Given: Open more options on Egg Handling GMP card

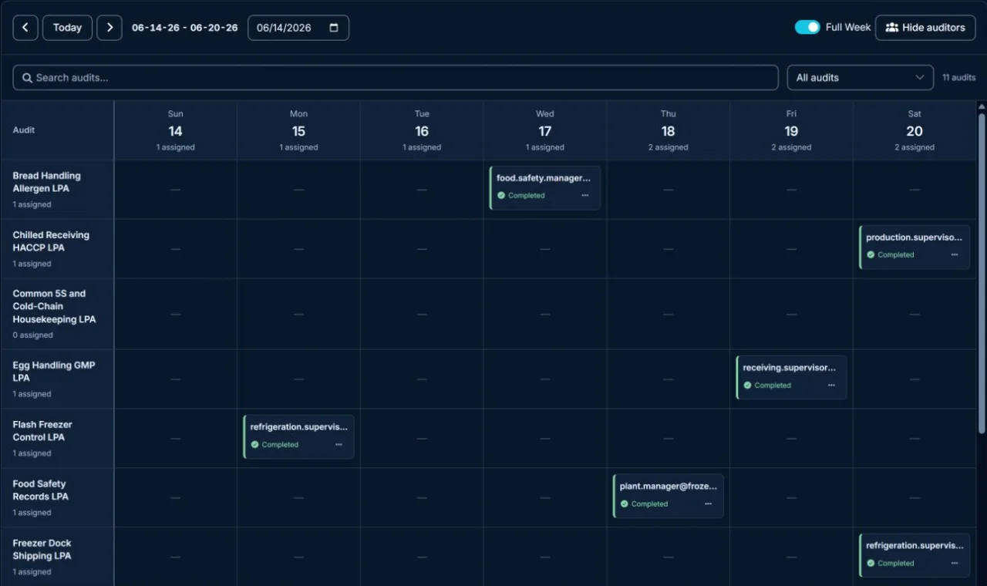Looking at the screenshot, I should (x=831, y=386).
